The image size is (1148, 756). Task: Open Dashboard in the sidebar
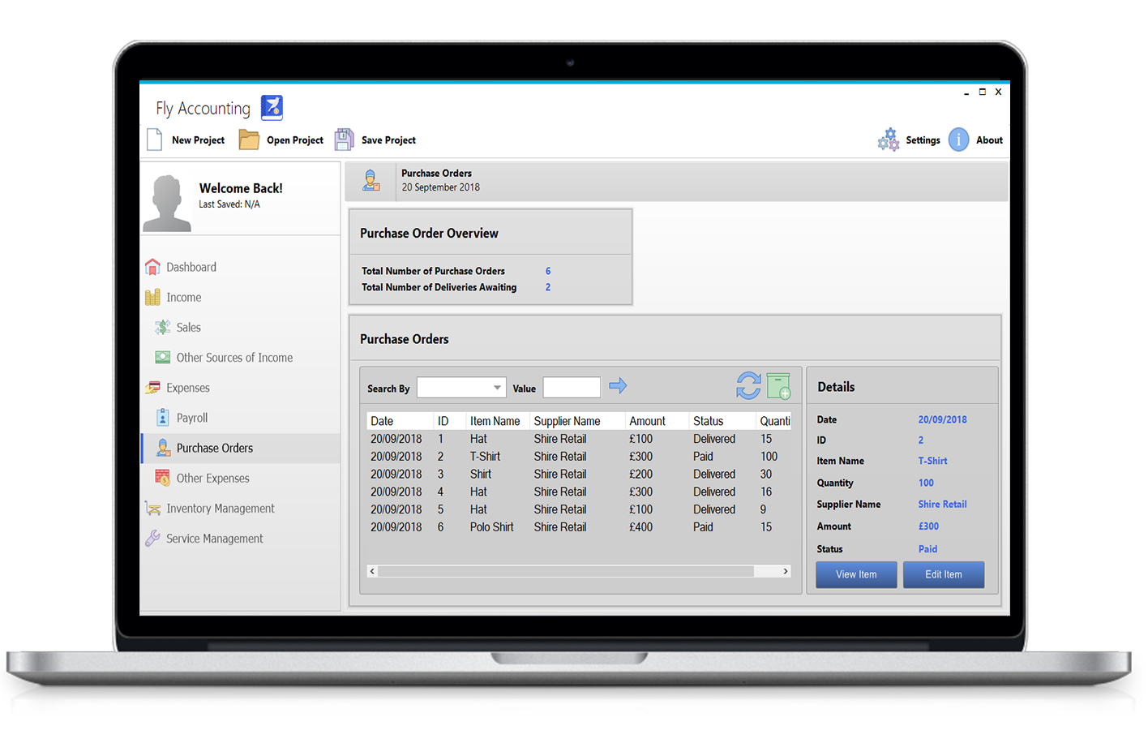(x=191, y=267)
